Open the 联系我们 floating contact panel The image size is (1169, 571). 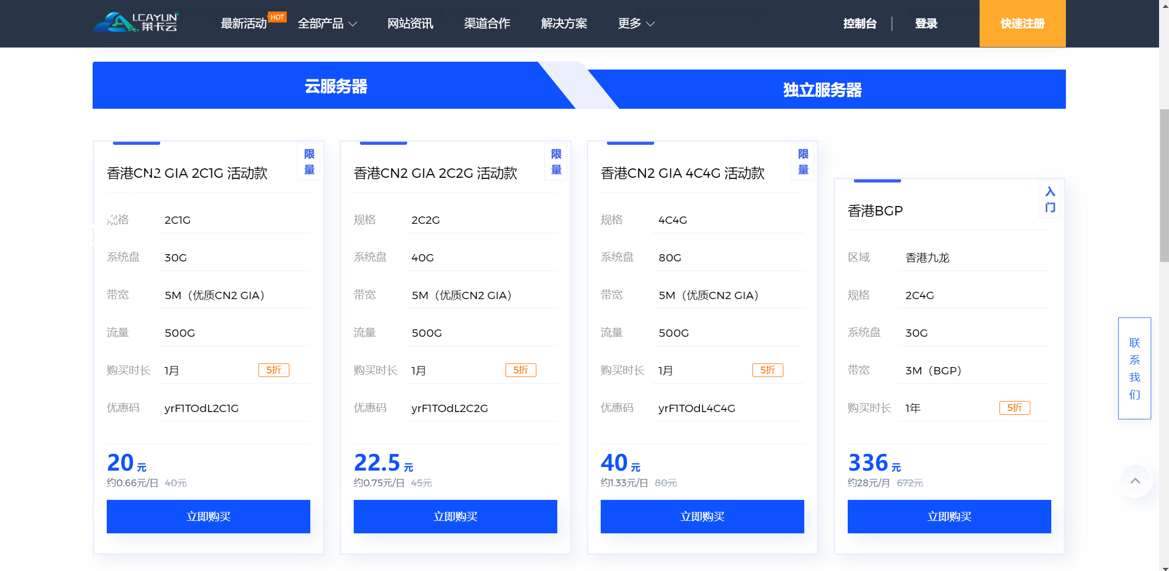click(1134, 368)
